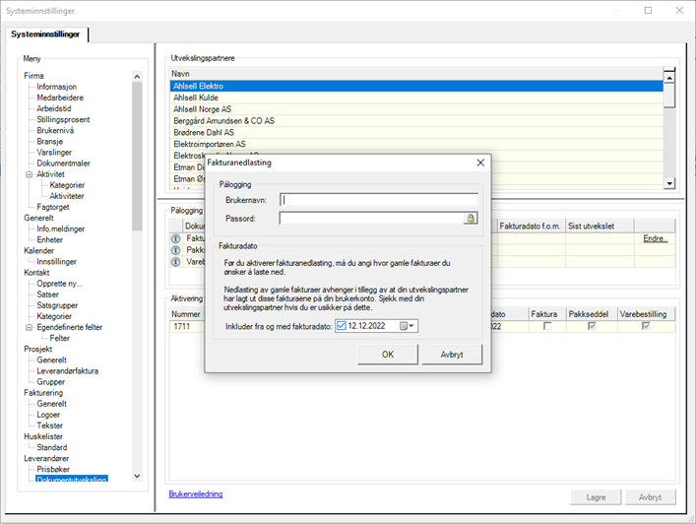
Task: Focus the Brukernavn input field
Action: [x=379, y=200]
